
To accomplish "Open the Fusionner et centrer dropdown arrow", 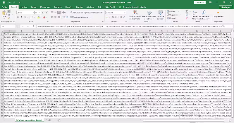I will click(91, 17).
